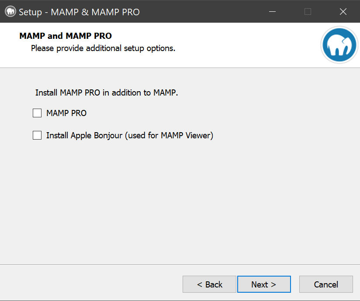Close the Setup window with the X

tap(343, 12)
